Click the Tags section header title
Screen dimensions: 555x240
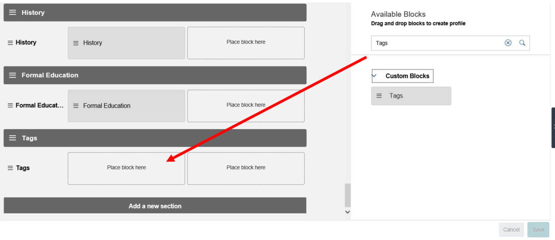pos(29,138)
